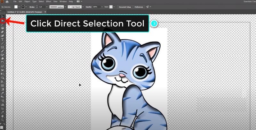Screen dimensions: 256x130
Task: Click the Opacity percentage field
Action: [96, 7]
